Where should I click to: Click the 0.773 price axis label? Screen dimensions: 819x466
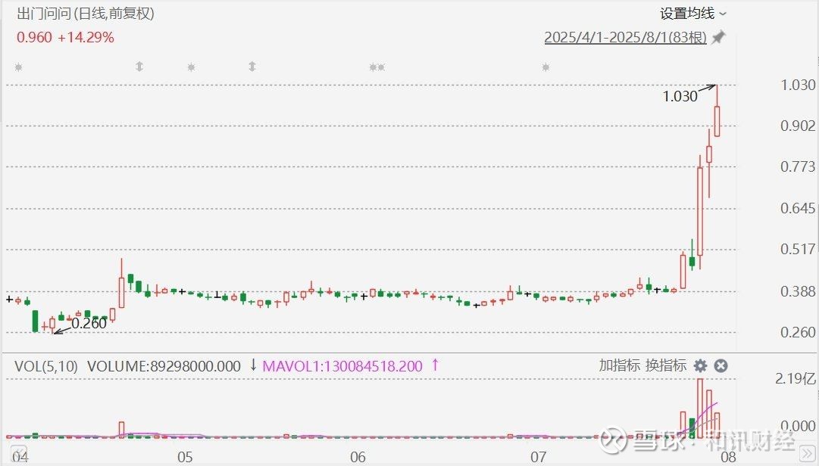point(798,166)
